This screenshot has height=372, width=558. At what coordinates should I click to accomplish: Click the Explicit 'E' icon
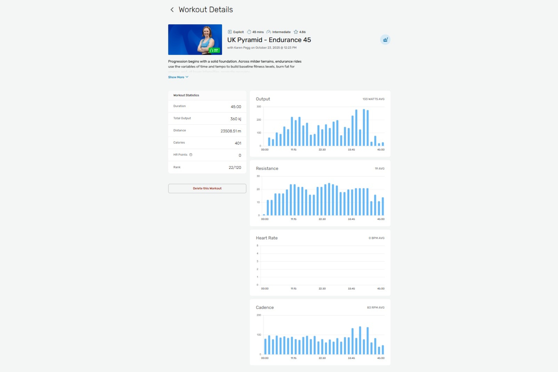pos(230,32)
